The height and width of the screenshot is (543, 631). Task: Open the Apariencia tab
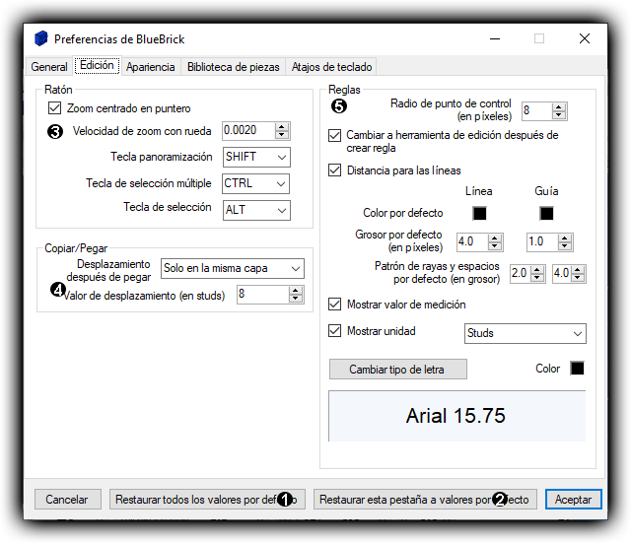(151, 66)
